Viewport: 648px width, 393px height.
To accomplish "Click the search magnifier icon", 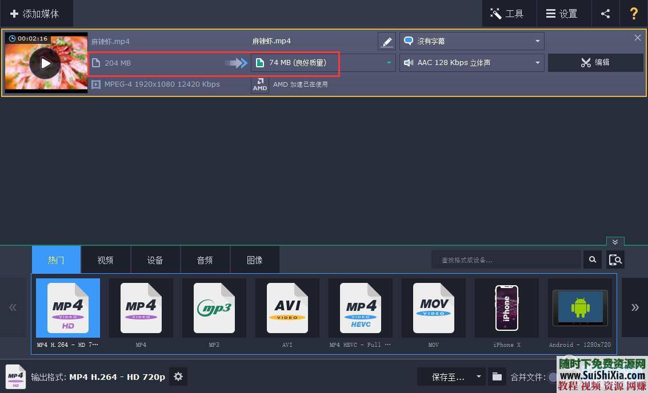I will pos(592,260).
